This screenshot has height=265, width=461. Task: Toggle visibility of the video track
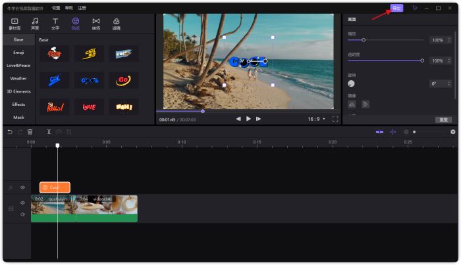[22, 203]
